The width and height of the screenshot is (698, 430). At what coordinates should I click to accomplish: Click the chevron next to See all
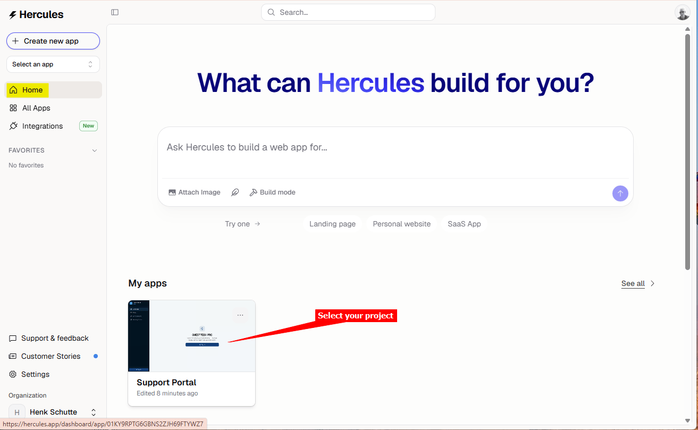(x=653, y=283)
